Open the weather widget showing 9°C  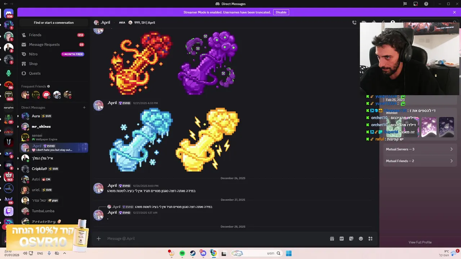click(x=448, y=253)
